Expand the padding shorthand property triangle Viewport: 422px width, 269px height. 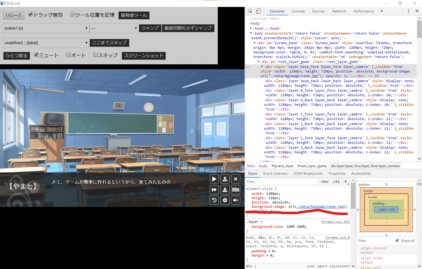[x=270, y=251]
